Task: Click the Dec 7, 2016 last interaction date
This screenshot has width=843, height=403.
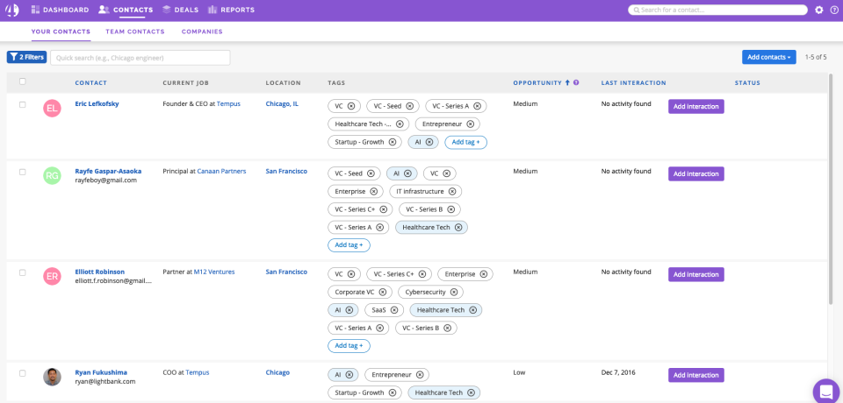Action: click(x=618, y=372)
